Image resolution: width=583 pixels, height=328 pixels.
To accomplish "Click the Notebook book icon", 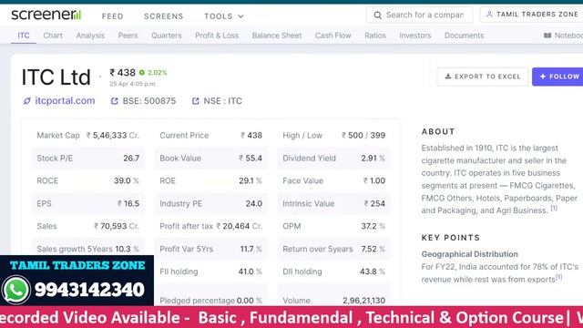I will click(x=547, y=36).
